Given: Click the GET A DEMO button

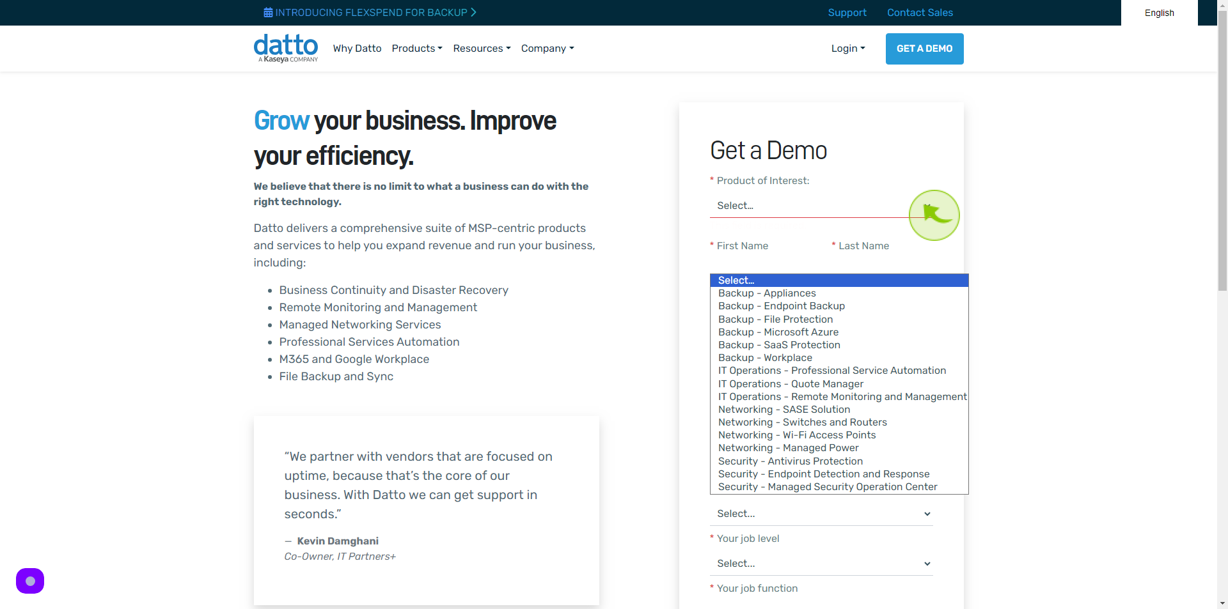Looking at the screenshot, I should pos(924,49).
